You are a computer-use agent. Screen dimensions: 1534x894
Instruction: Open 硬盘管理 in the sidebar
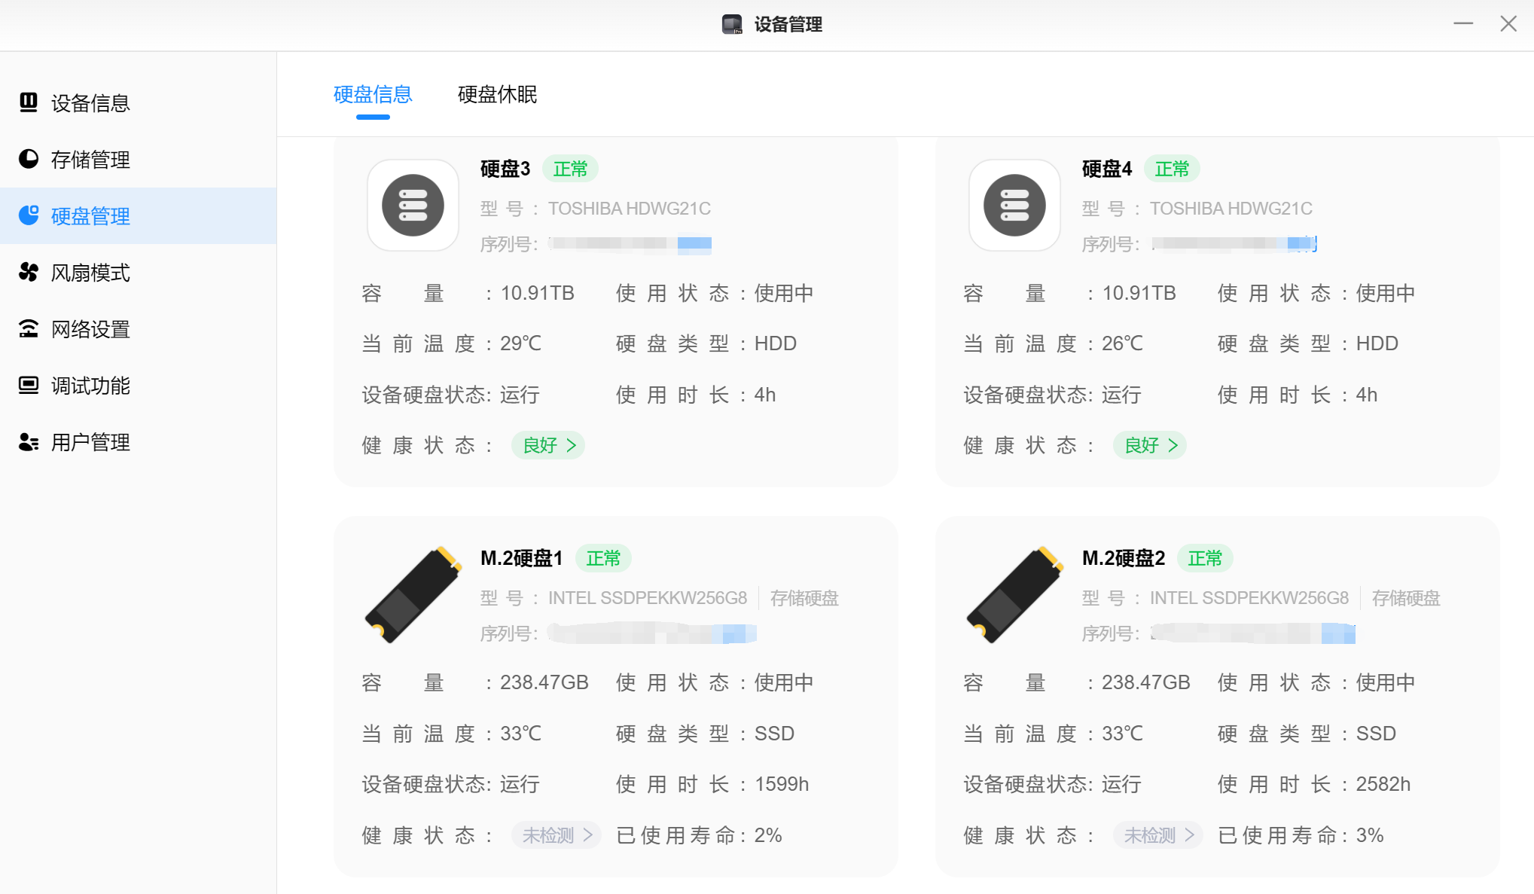pos(90,216)
